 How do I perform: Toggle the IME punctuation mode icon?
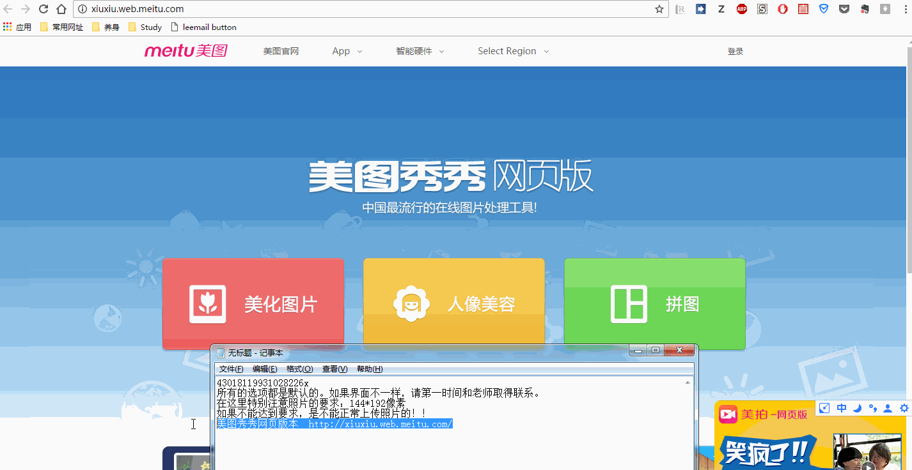(872, 408)
